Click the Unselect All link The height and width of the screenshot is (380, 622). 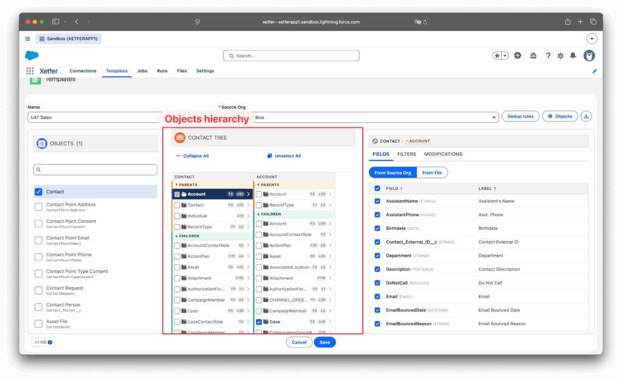[284, 156]
